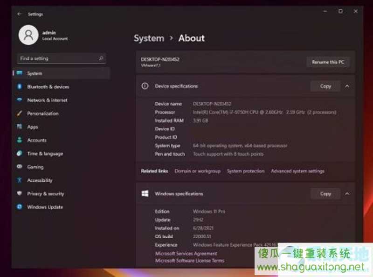The height and width of the screenshot is (277, 373).
Task: Select the Bluetooth & devices icon
Action: click(20, 86)
